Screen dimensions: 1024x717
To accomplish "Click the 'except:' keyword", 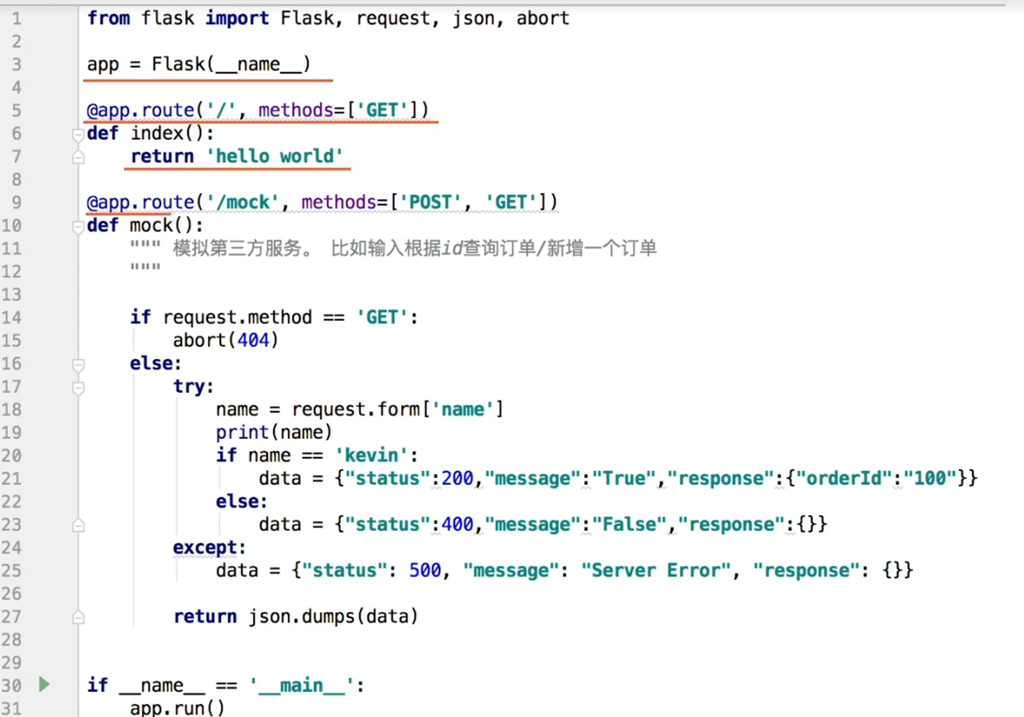I will pos(209,548).
